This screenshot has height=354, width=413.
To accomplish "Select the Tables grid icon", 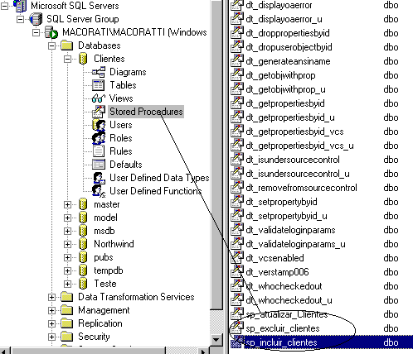I will pos(99,85).
